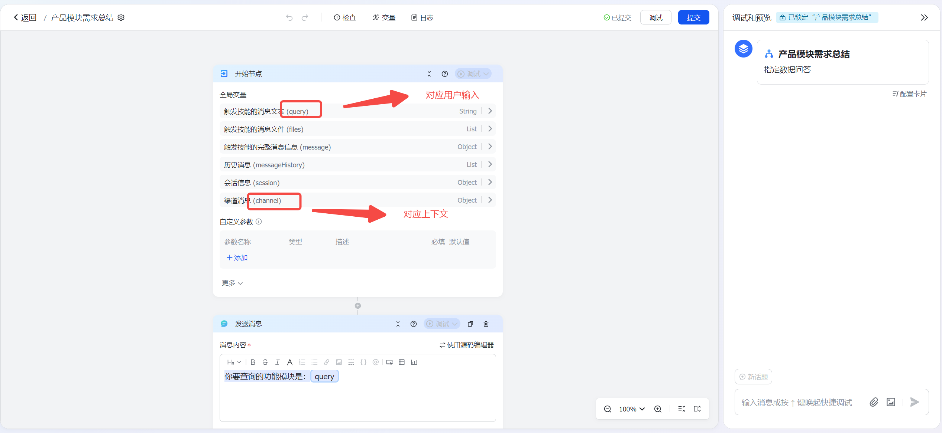Open the 检查 menu item
The width and height of the screenshot is (942, 433).
point(345,17)
